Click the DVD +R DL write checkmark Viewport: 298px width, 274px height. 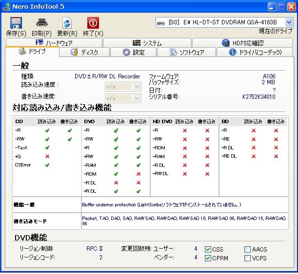pos(139,191)
